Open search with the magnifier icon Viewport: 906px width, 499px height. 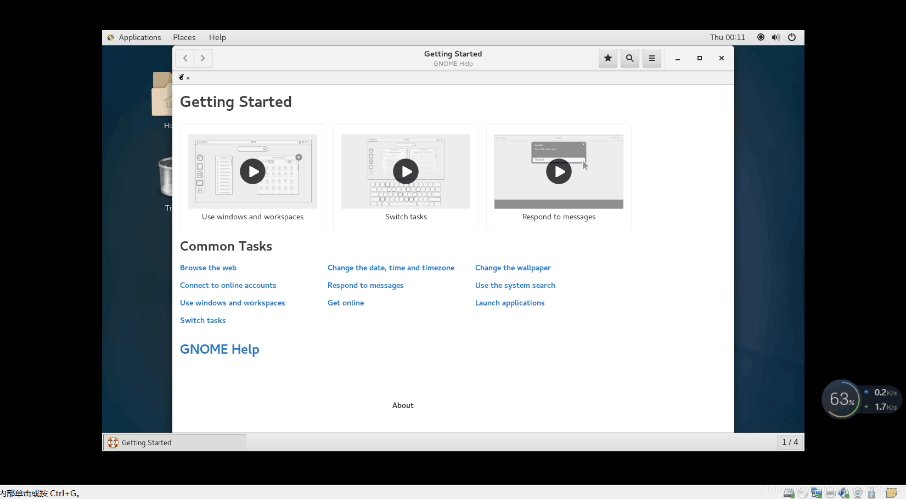pyautogui.click(x=630, y=58)
